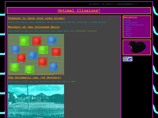Click heading 'The Enigmatic Can (of Mystery)'

(35, 78)
